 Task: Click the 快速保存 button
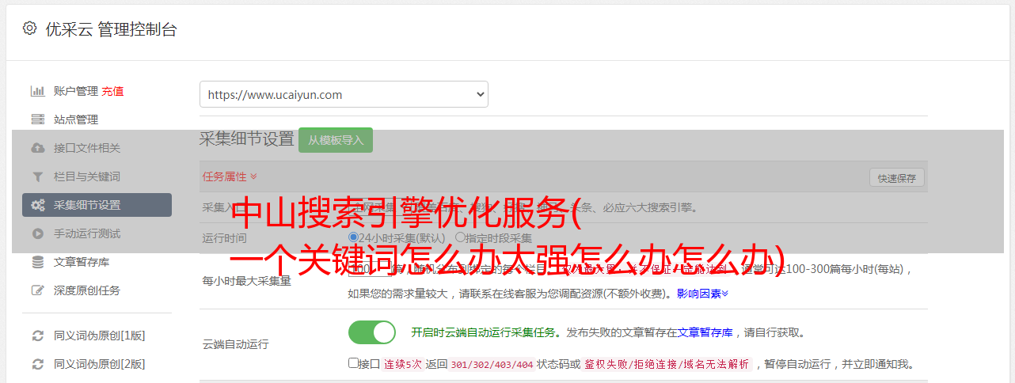(x=896, y=178)
